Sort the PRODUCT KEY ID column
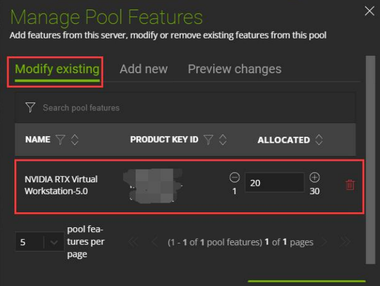The width and height of the screenshot is (380, 286). [x=223, y=140]
